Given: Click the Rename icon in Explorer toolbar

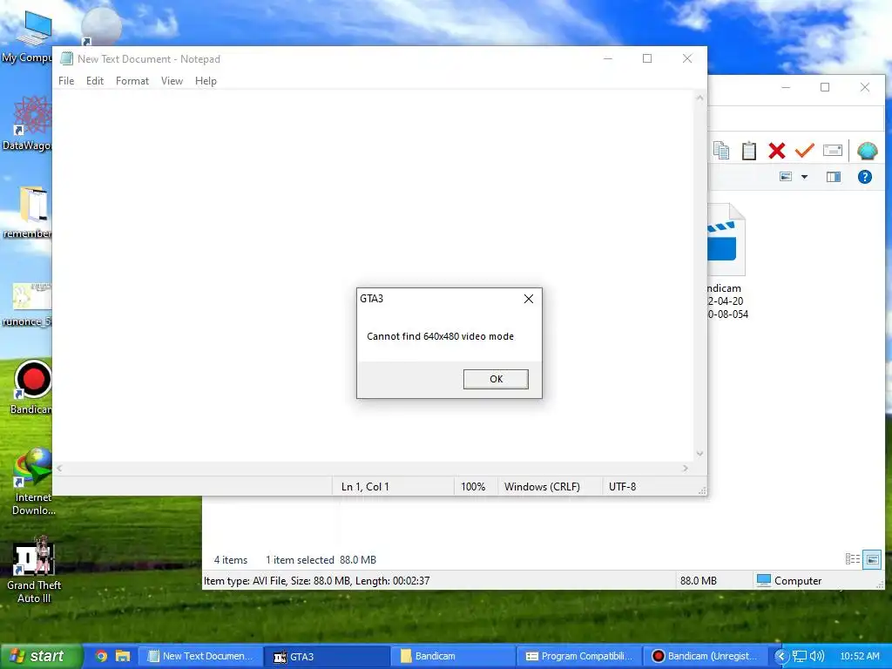Looking at the screenshot, I should [832, 150].
